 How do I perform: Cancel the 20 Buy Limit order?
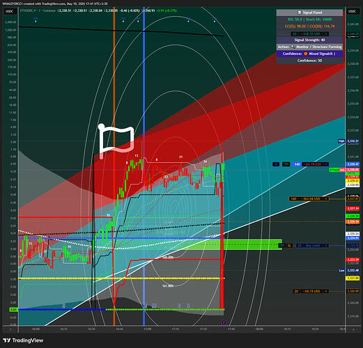click(x=326, y=246)
